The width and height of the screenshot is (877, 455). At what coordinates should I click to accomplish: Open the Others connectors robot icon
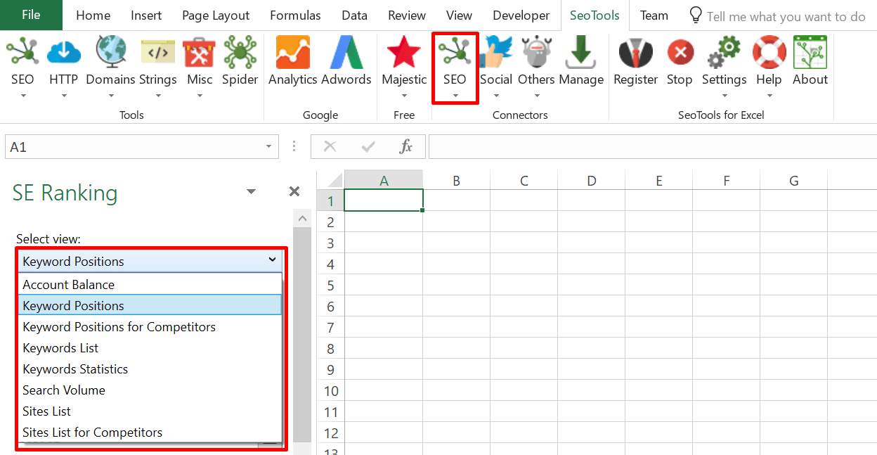pos(537,53)
